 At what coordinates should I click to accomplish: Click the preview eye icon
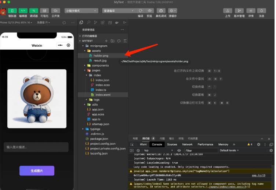coord(150,11)
